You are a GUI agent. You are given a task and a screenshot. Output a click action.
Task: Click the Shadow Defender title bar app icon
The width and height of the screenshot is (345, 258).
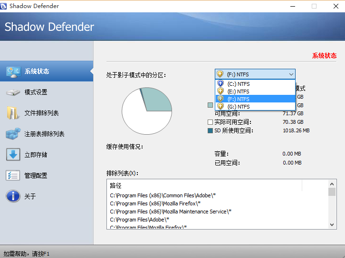5,6
